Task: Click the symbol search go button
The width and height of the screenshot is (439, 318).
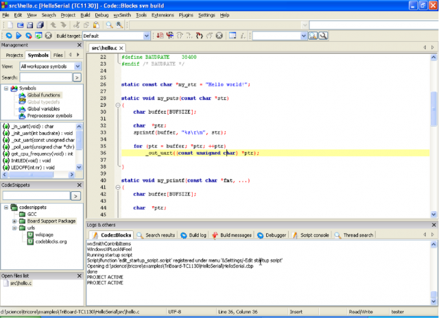Action: click(x=78, y=77)
